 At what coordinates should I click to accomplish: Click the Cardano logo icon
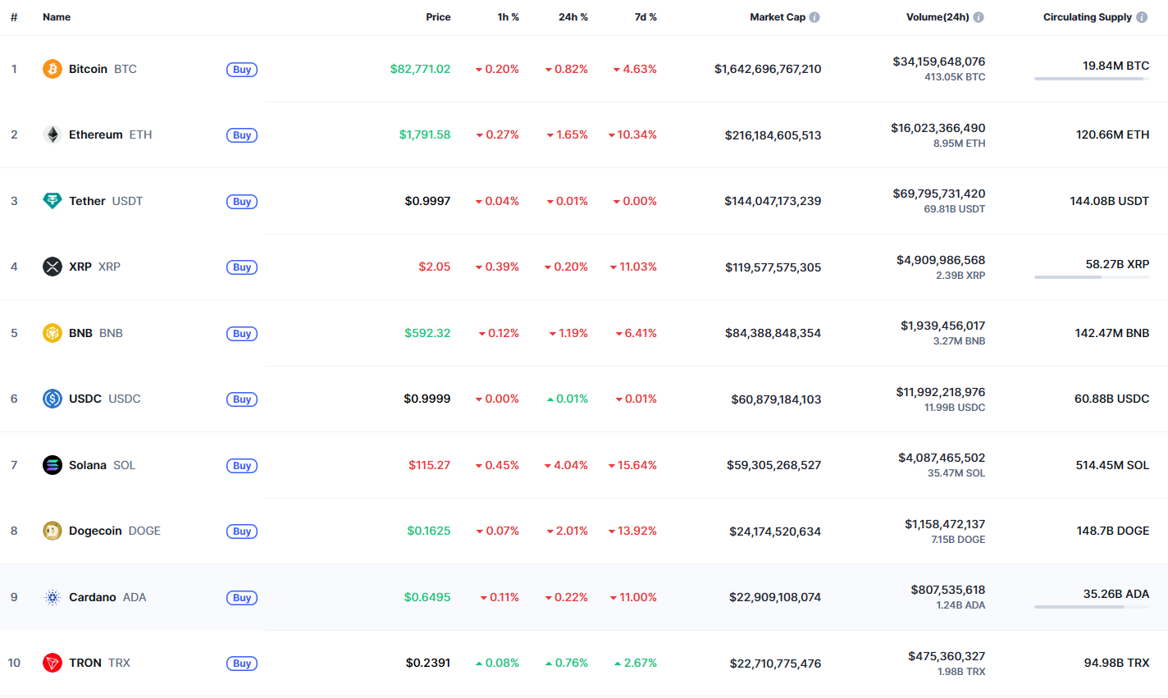click(x=52, y=597)
